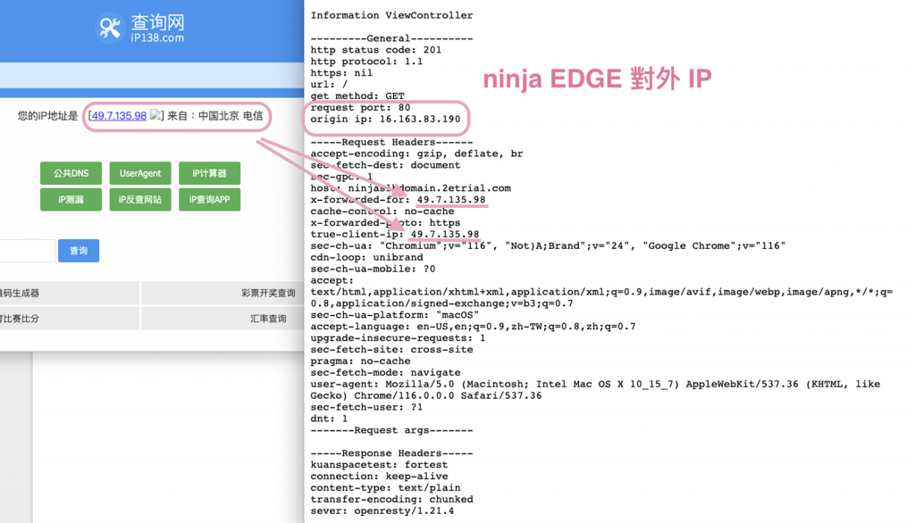
Task: Select 'kuanspacetest: fortest' response header
Action: click(x=379, y=465)
